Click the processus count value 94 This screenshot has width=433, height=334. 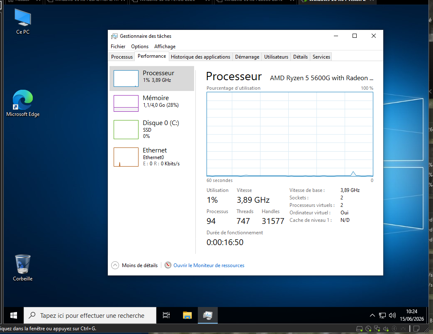211,221
